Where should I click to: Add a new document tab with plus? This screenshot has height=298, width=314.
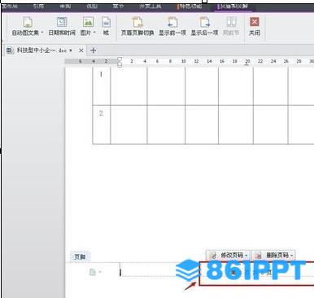pyautogui.click(x=93, y=50)
